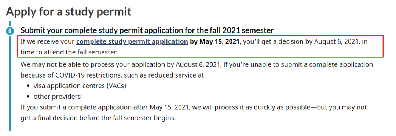Image resolution: width=396 pixels, height=136 pixels.
Task: Click the 'other providers' bullet item
Action: (x=57, y=97)
